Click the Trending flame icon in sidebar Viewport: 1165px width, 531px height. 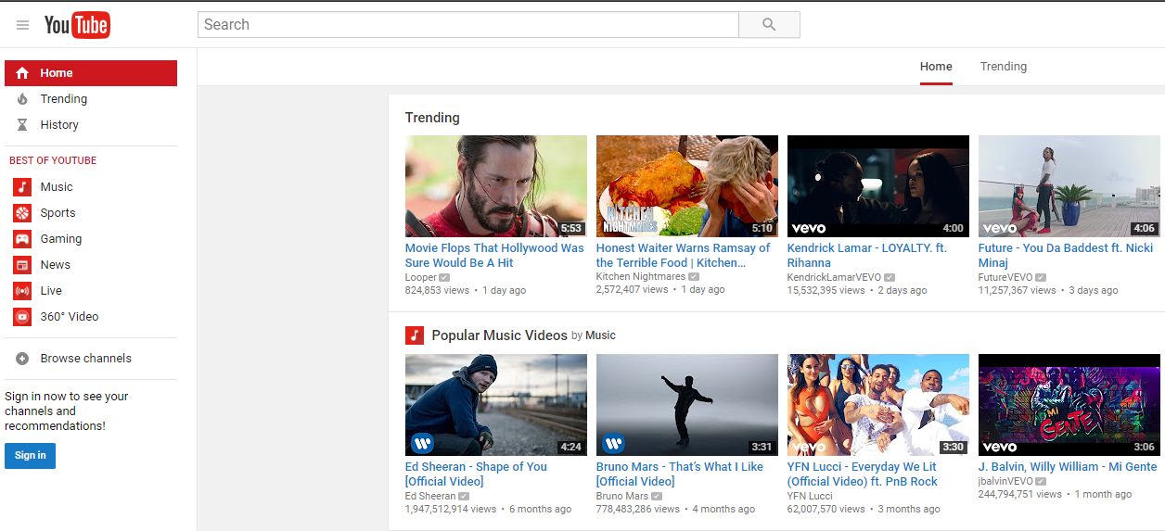[x=22, y=99]
